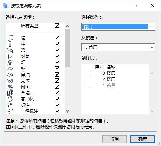Image resolution: width=161 pixels, height=146 pixels.
Task: Toggle the 灯 checkbox
Action: [x=57, y=62]
